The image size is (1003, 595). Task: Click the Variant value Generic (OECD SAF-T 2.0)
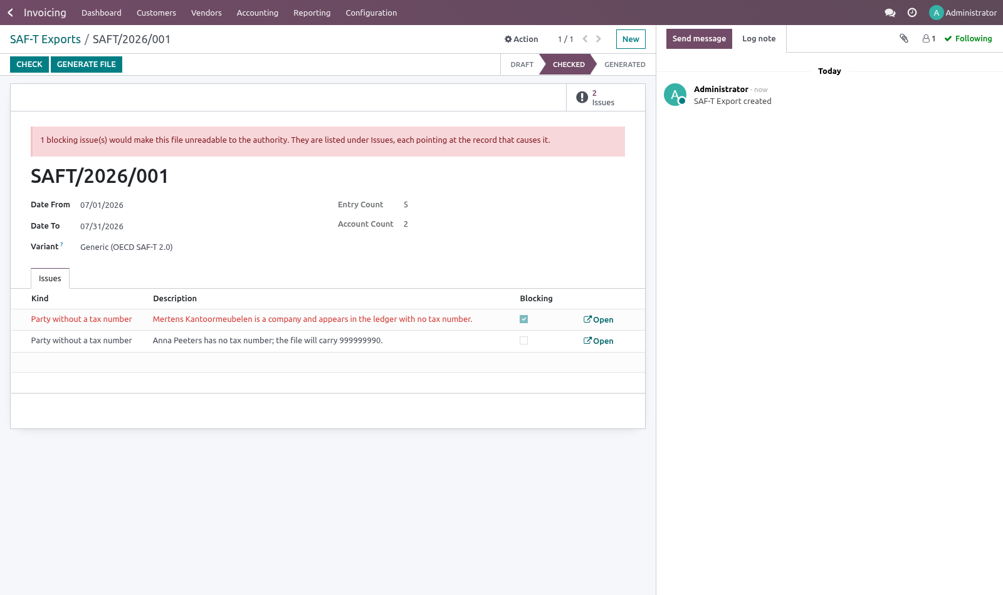(x=127, y=247)
